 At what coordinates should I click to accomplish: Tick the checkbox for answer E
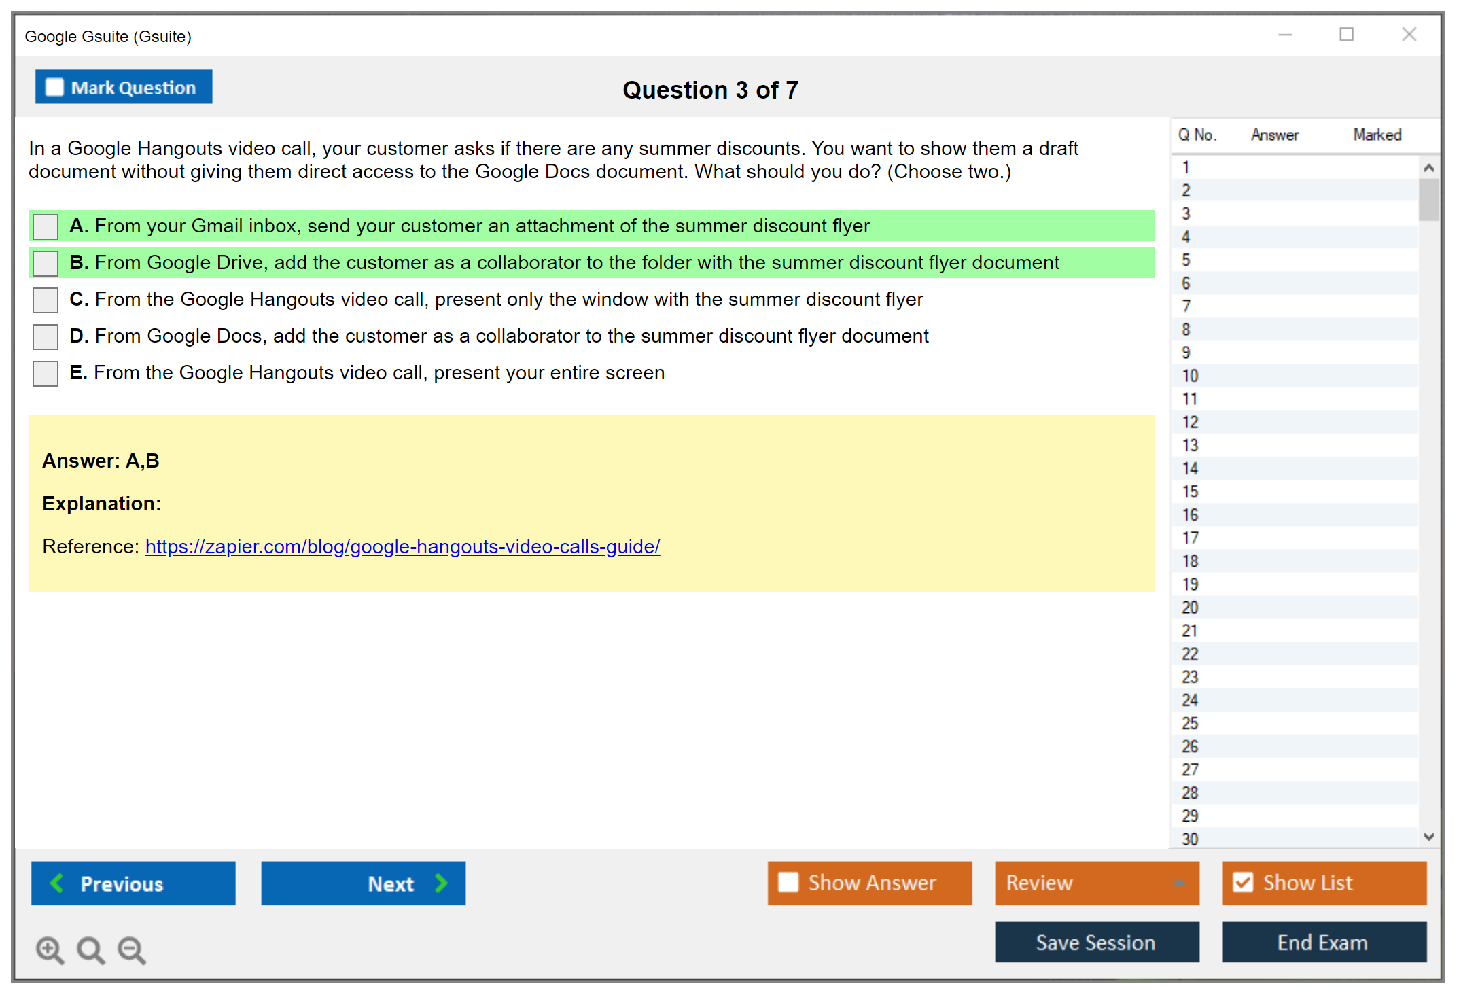tap(46, 373)
